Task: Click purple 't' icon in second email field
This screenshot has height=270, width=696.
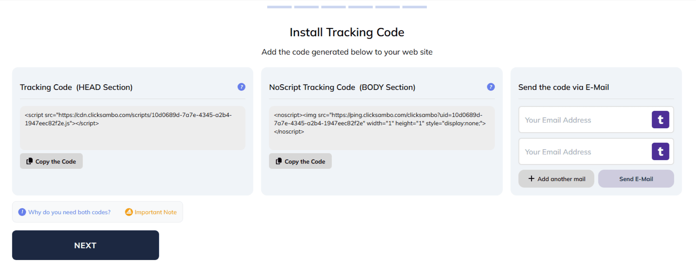Action: click(x=660, y=151)
